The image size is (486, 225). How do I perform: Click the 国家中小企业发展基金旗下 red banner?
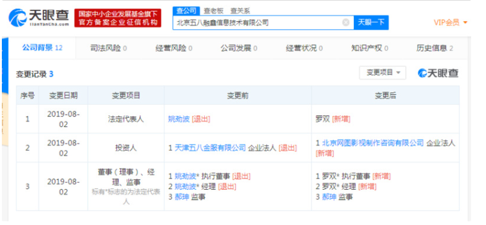coord(118,18)
